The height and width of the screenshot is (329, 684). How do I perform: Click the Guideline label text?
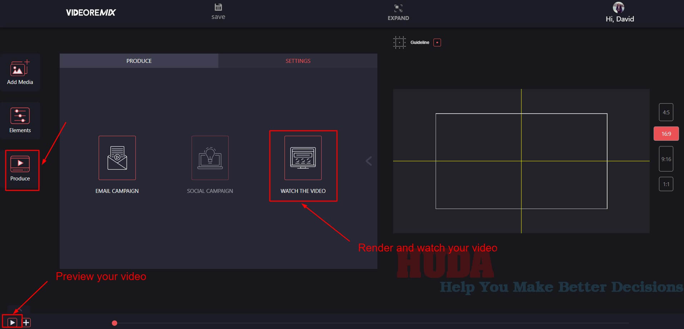click(420, 43)
